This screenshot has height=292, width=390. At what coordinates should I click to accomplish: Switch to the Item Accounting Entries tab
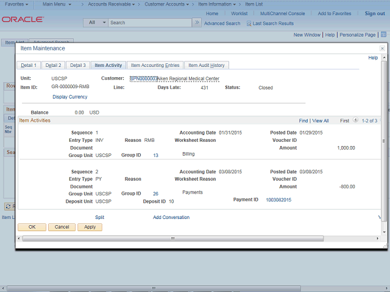click(155, 65)
